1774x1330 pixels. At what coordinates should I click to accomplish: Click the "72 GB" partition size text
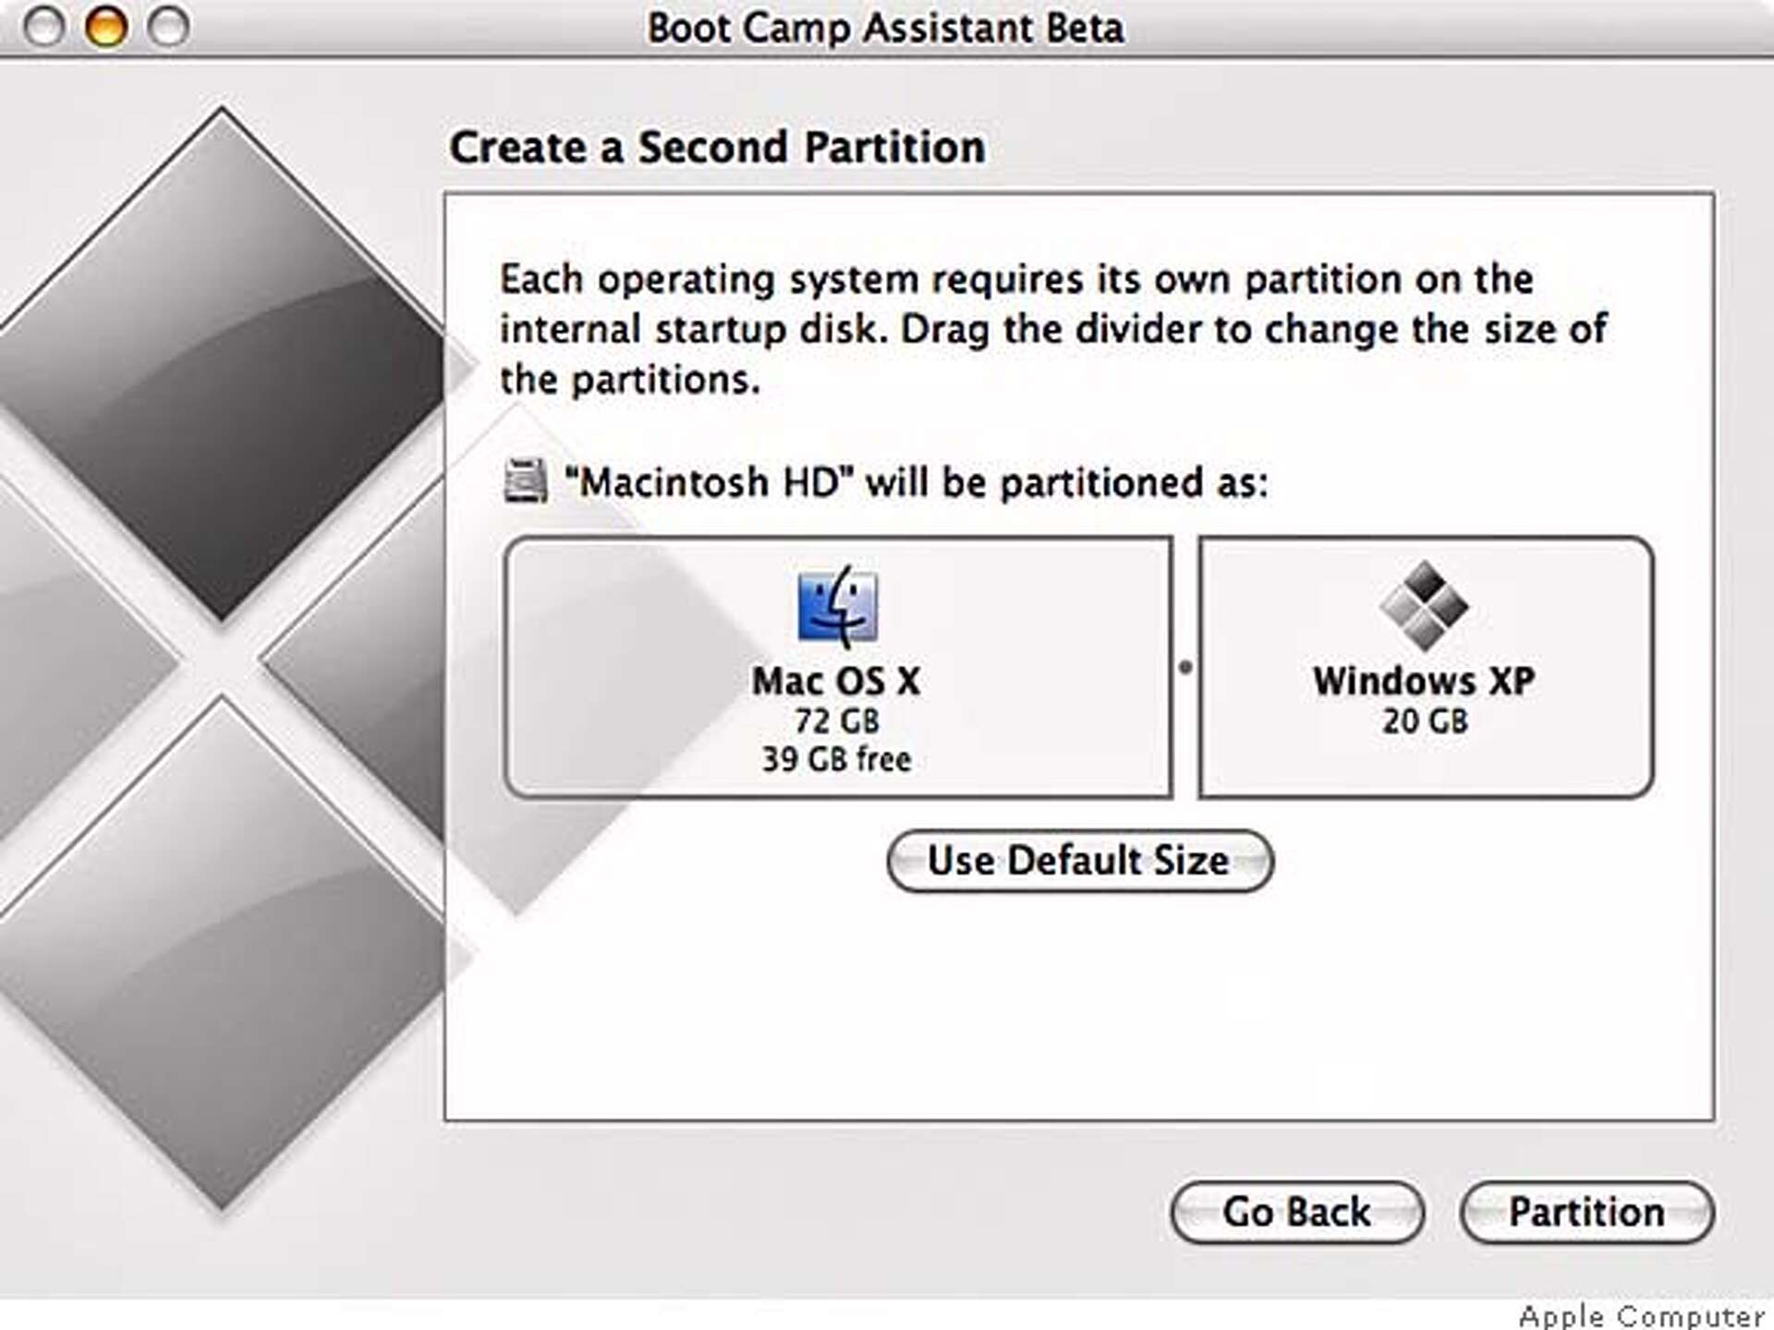pyautogui.click(x=837, y=720)
